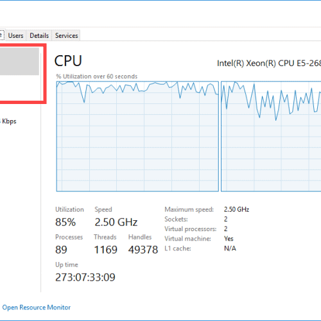Click the processes count 89

coord(61,250)
